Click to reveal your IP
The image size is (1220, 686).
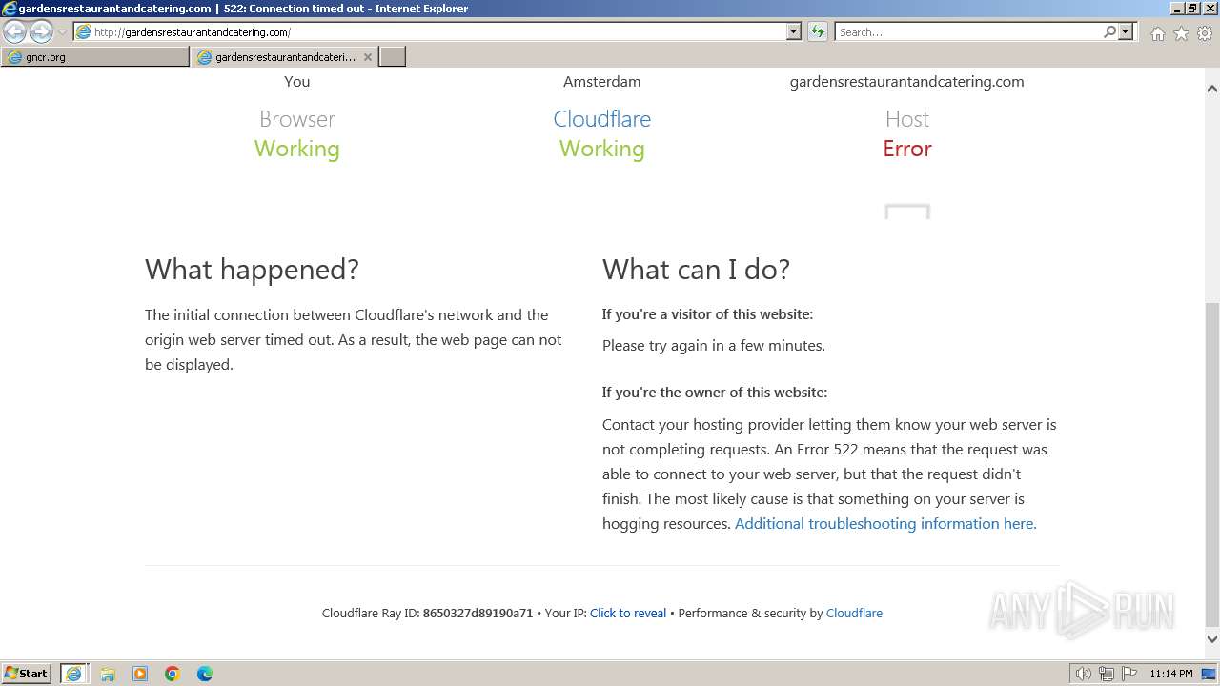click(628, 613)
